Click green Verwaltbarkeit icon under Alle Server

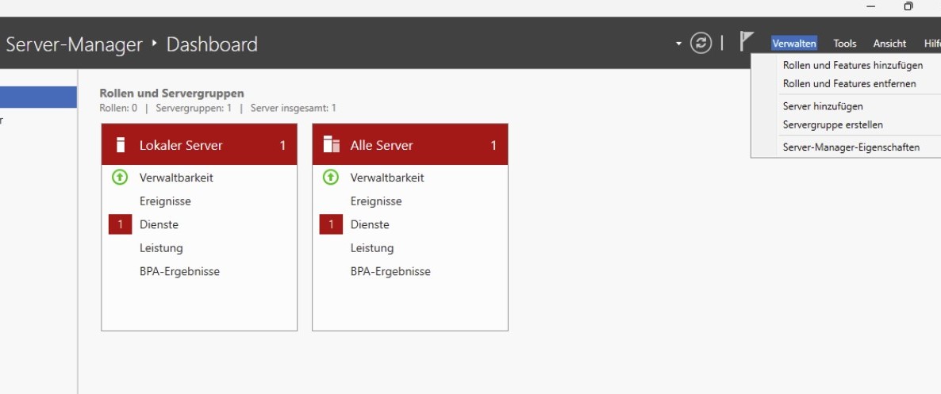click(x=331, y=178)
